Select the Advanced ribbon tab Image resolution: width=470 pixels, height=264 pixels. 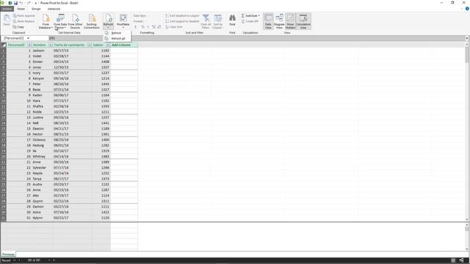pyautogui.click(x=54, y=9)
